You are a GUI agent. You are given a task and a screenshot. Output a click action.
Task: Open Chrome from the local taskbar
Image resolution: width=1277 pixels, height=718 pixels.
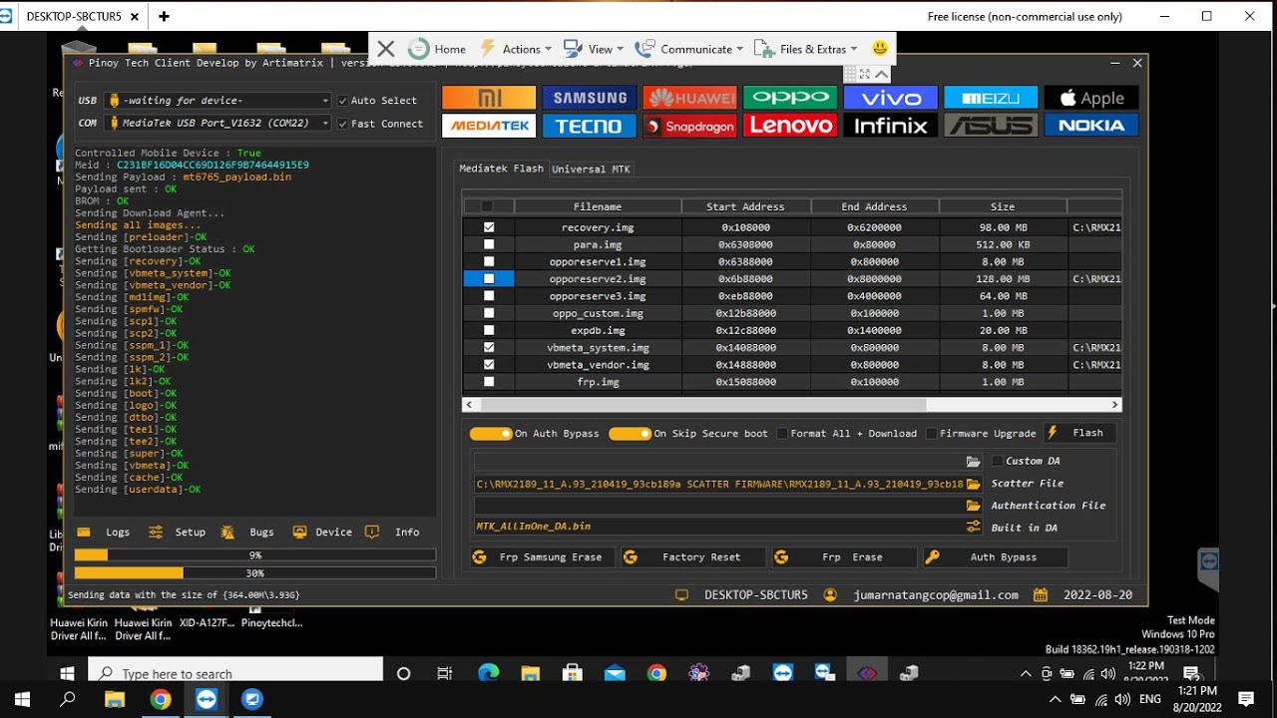pos(161,699)
